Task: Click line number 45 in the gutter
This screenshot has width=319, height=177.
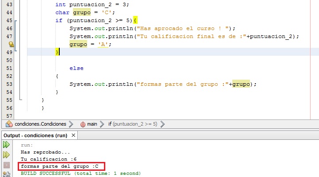Action: [x=8, y=20]
